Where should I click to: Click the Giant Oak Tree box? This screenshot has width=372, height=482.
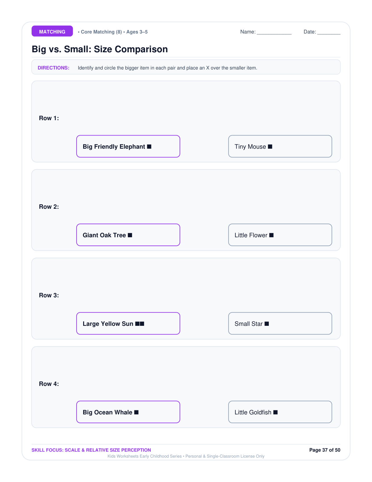[128, 235]
